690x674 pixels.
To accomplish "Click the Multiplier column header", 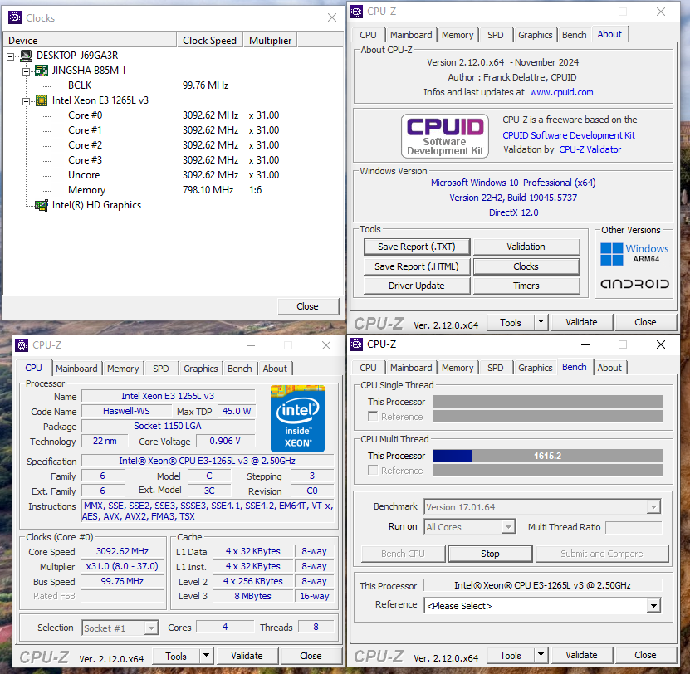I will [270, 41].
